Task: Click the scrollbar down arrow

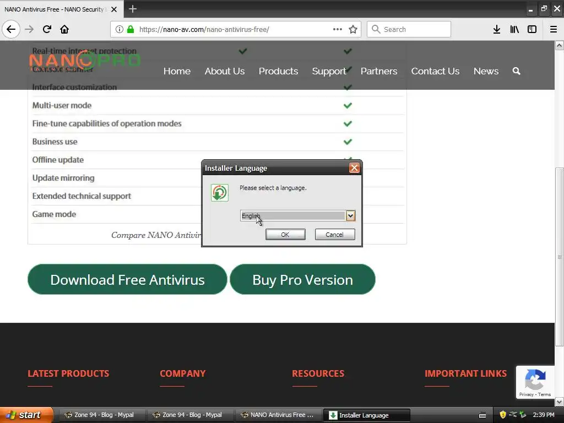Action: click(560, 402)
